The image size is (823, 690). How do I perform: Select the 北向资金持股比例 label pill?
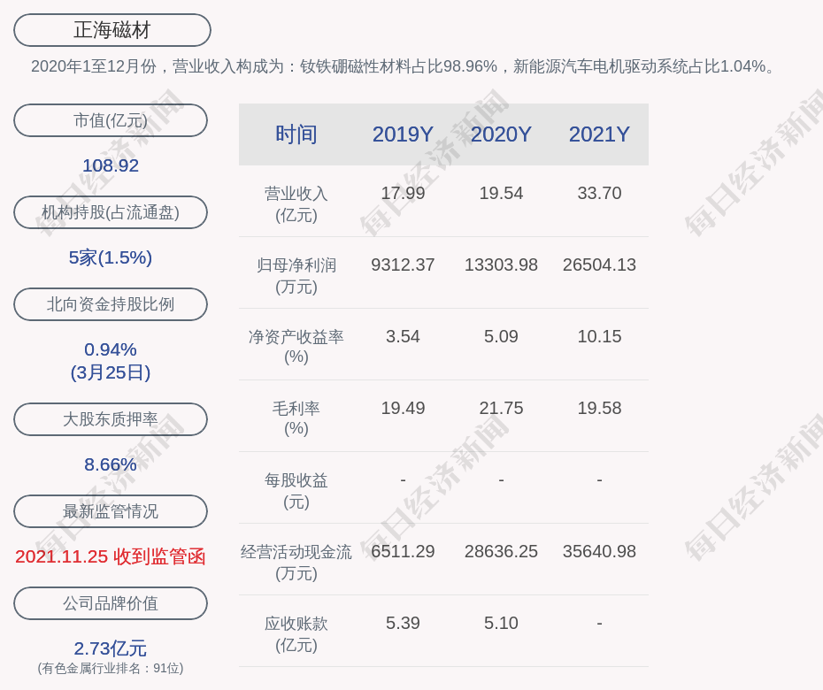click(x=111, y=303)
